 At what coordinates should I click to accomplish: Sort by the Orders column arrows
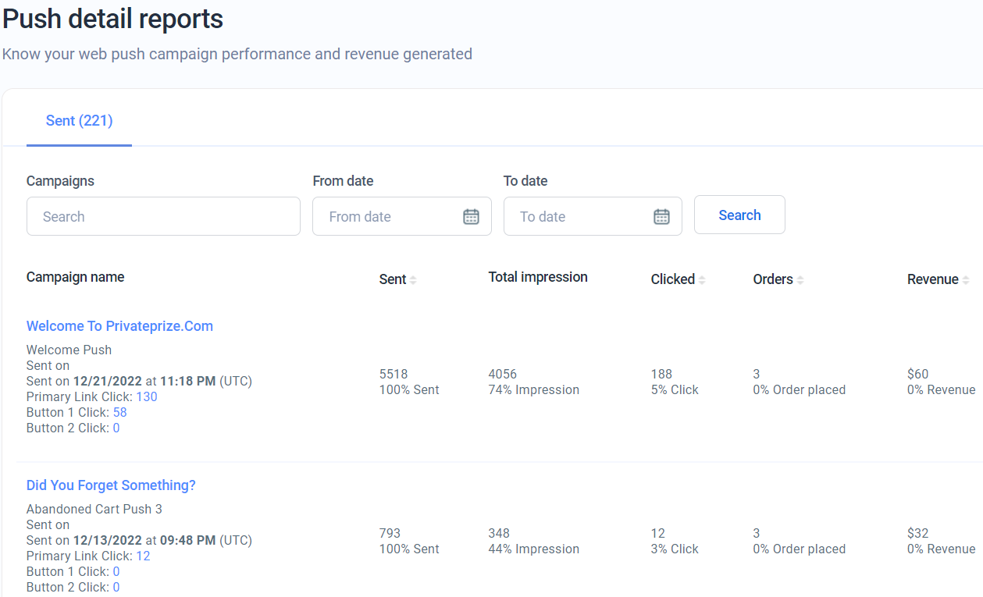pyautogui.click(x=800, y=280)
